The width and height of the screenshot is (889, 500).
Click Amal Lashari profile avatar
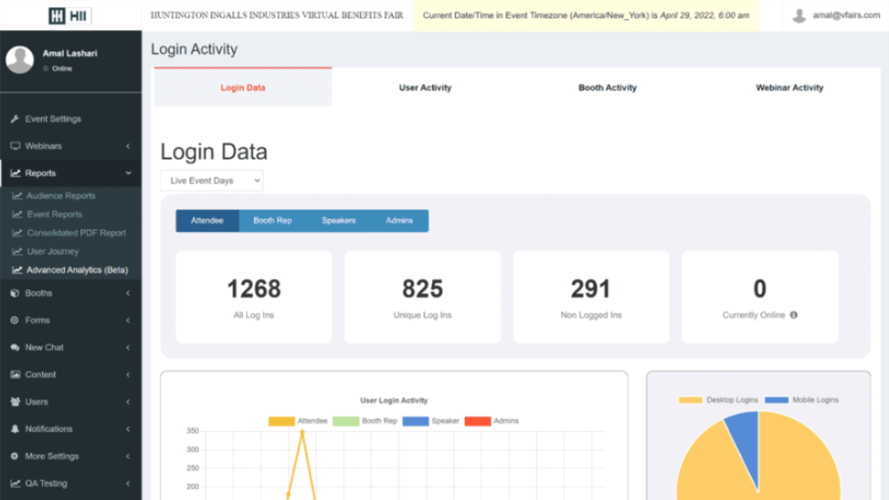tap(20, 60)
